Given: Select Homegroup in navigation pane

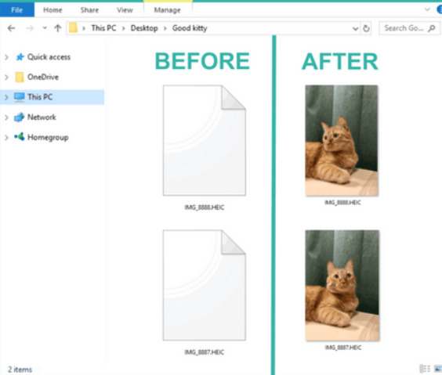Looking at the screenshot, I should [48, 137].
